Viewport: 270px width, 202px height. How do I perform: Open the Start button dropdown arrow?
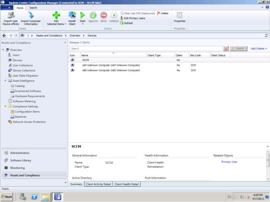83,24
